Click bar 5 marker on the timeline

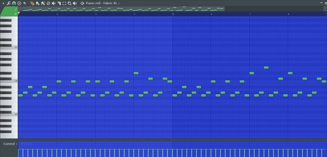(x=173, y=14)
